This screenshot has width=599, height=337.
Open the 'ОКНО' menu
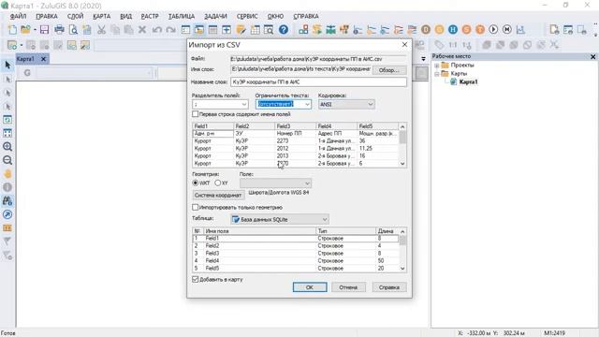(275, 17)
